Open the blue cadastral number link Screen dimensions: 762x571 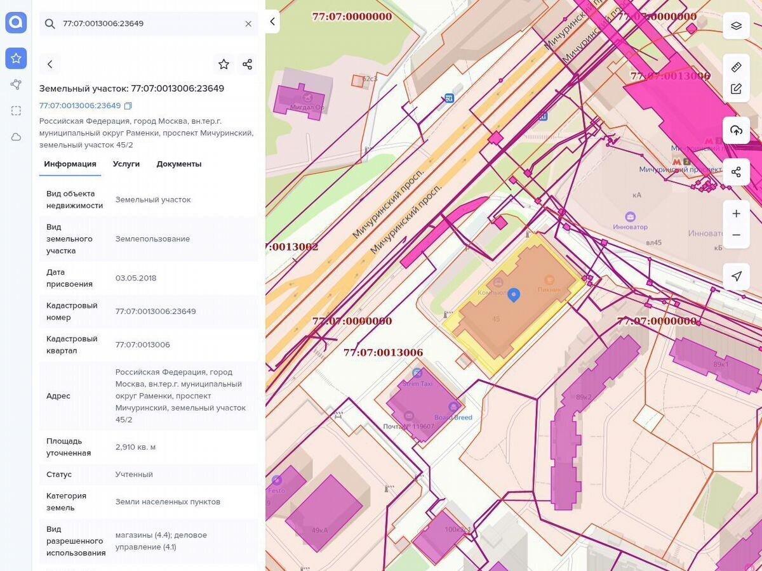tap(80, 105)
